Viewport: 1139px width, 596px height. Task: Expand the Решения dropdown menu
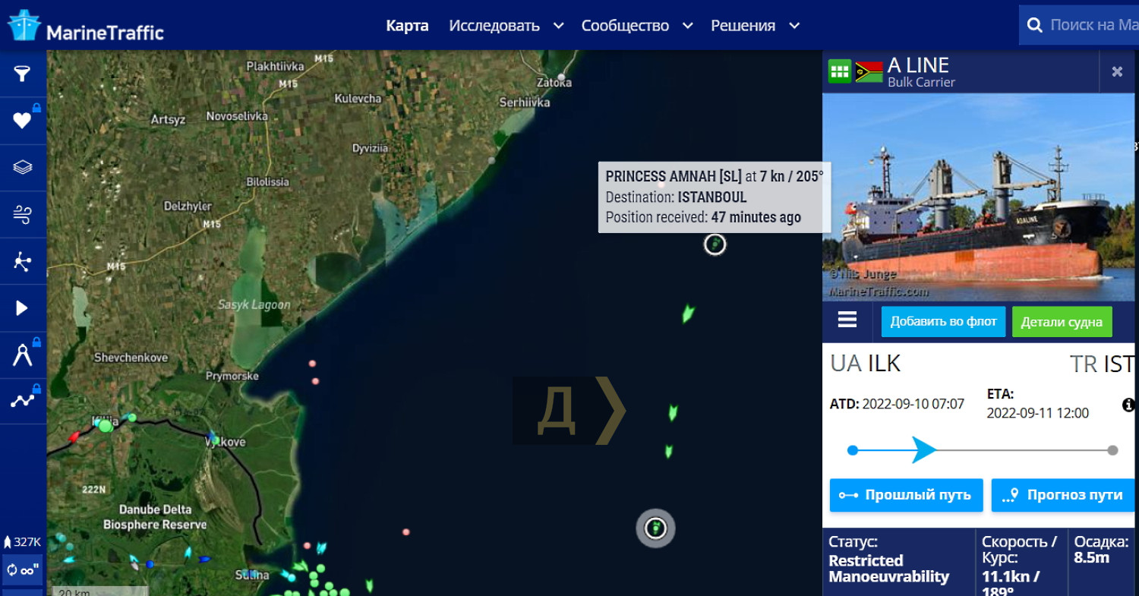click(x=755, y=26)
